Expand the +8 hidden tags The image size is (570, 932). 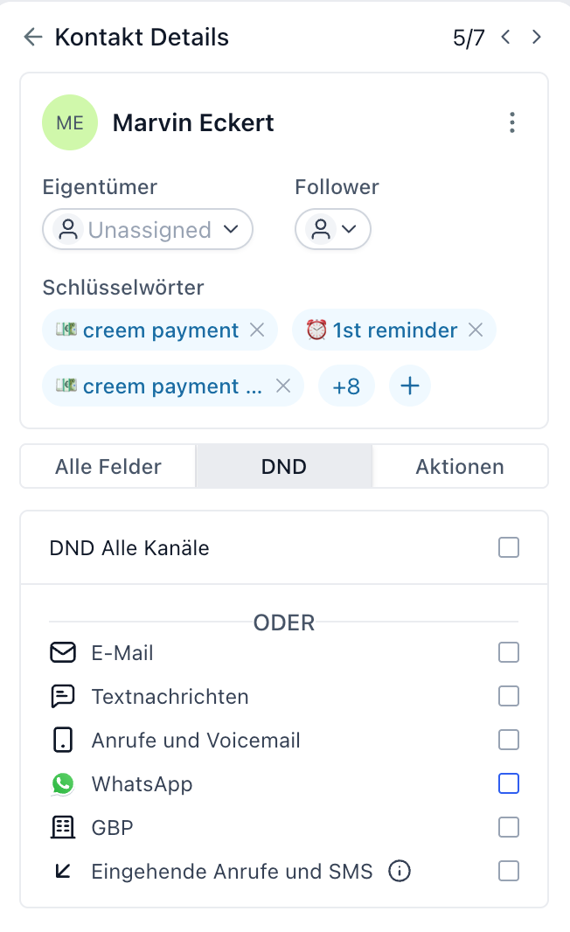point(347,386)
